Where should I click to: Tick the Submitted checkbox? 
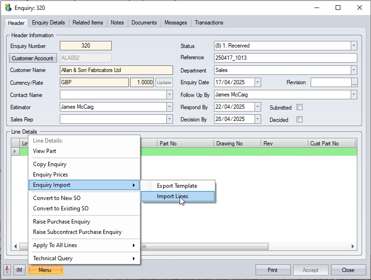(x=299, y=107)
